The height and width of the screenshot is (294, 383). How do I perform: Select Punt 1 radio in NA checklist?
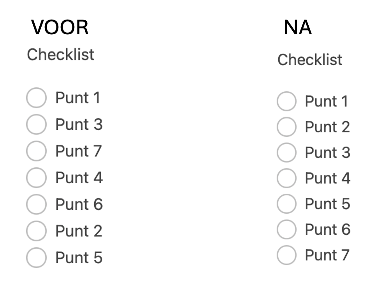point(286,101)
